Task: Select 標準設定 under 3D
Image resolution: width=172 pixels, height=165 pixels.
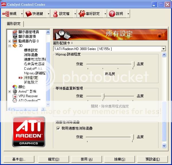Action: tap(31, 50)
